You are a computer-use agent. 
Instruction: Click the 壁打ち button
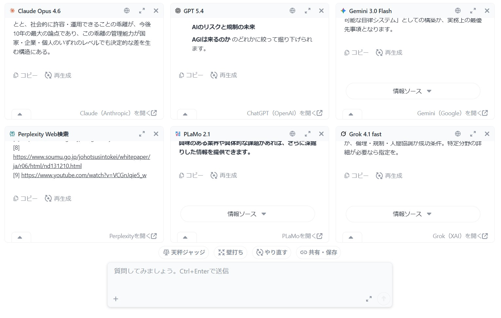pyautogui.click(x=231, y=253)
